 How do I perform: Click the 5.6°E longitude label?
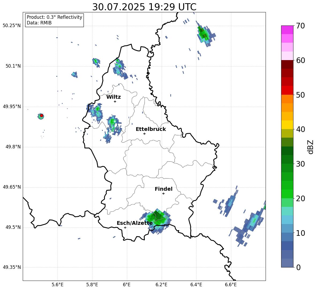58,285
